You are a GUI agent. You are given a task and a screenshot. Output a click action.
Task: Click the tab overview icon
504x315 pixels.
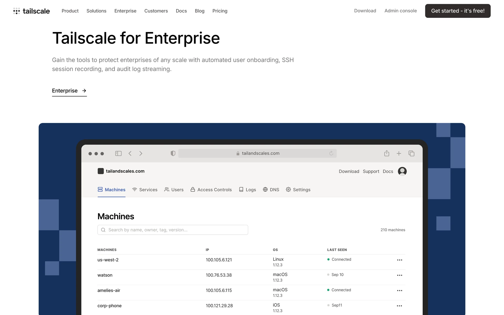[x=411, y=153]
